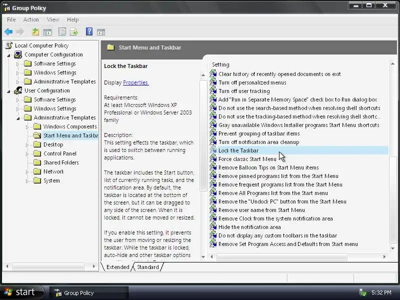Select Remove Balloon Tips on Start Menu items
The width and height of the screenshot is (400, 300).
(268, 167)
